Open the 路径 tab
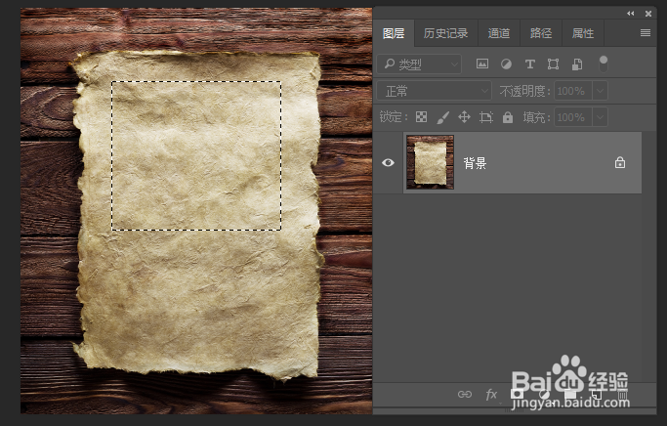This screenshot has width=667, height=426. click(541, 33)
